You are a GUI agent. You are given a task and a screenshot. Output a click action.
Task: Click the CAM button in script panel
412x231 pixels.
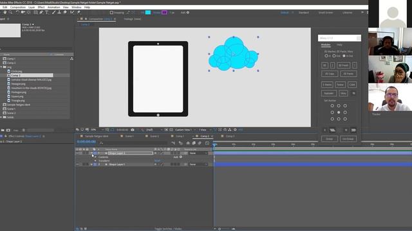pyautogui.click(x=352, y=85)
